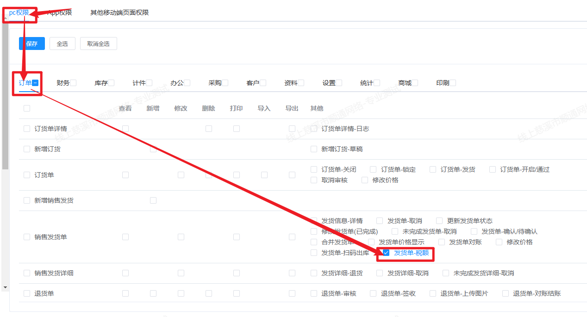Click the 取消全选 button

pyautogui.click(x=98, y=44)
